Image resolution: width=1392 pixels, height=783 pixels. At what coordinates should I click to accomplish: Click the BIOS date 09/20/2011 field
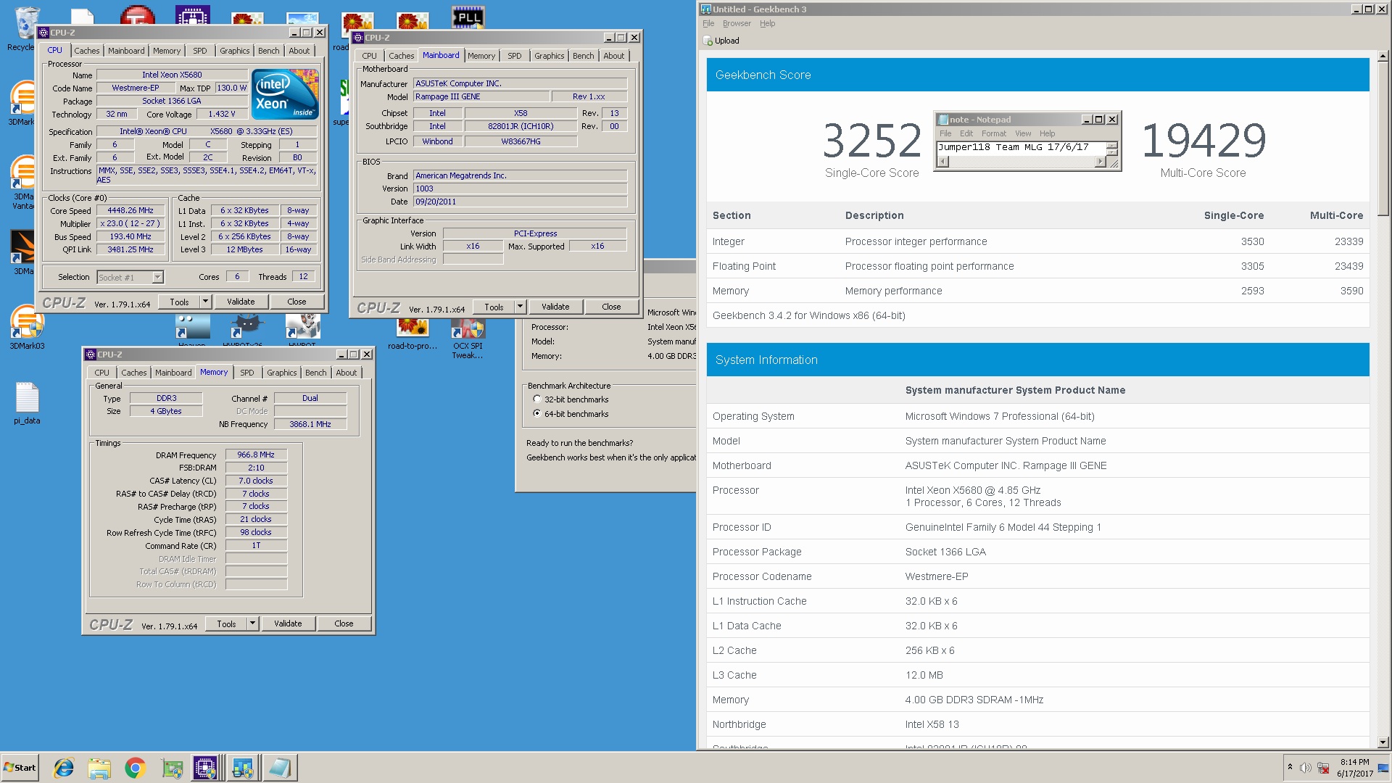520,202
